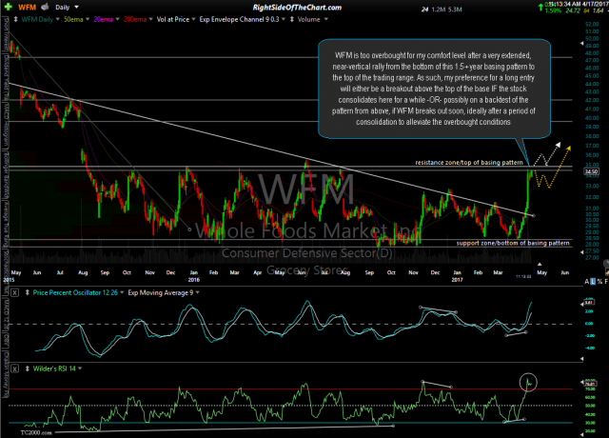Select the WFM Daily plot label

(37, 19)
